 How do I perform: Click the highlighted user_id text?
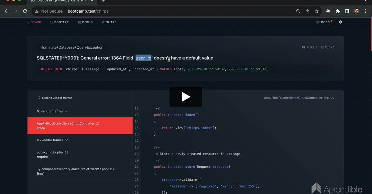coord(144,58)
